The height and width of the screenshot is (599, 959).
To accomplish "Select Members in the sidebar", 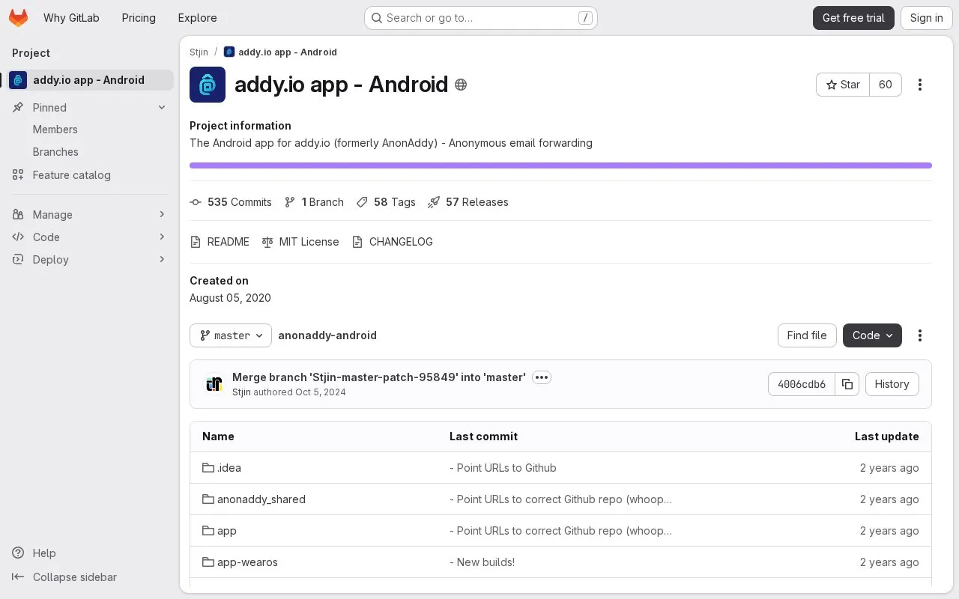I will tap(90, 130).
